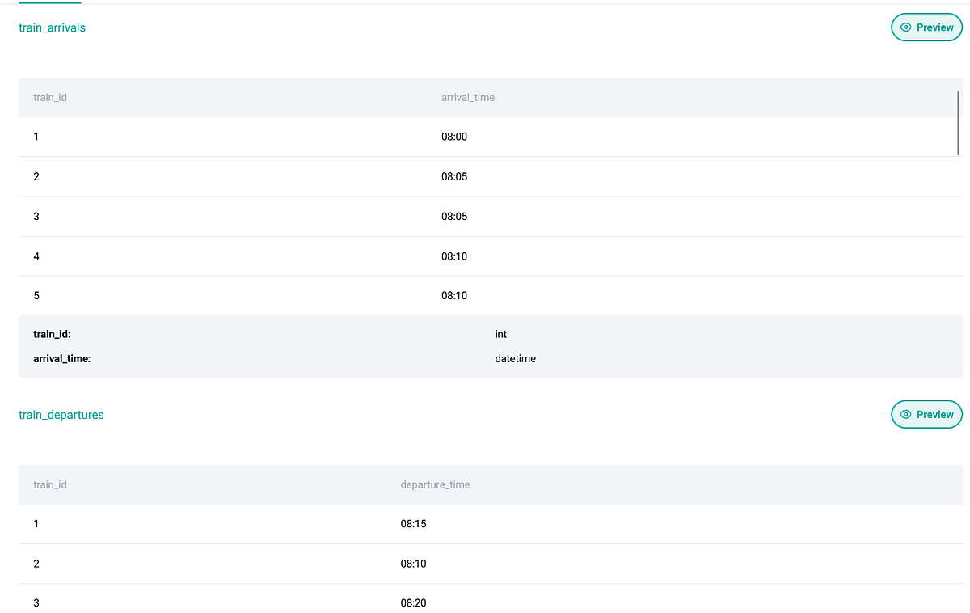Click the train_arrivals scrollbar thumb
Image resolution: width=970 pixels, height=613 pixels.
pos(959,122)
